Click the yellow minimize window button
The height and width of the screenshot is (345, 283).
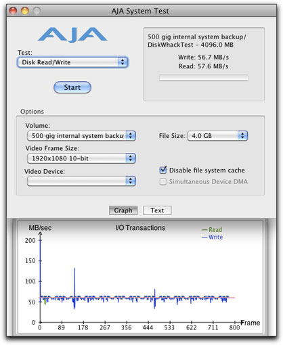tap(25, 11)
